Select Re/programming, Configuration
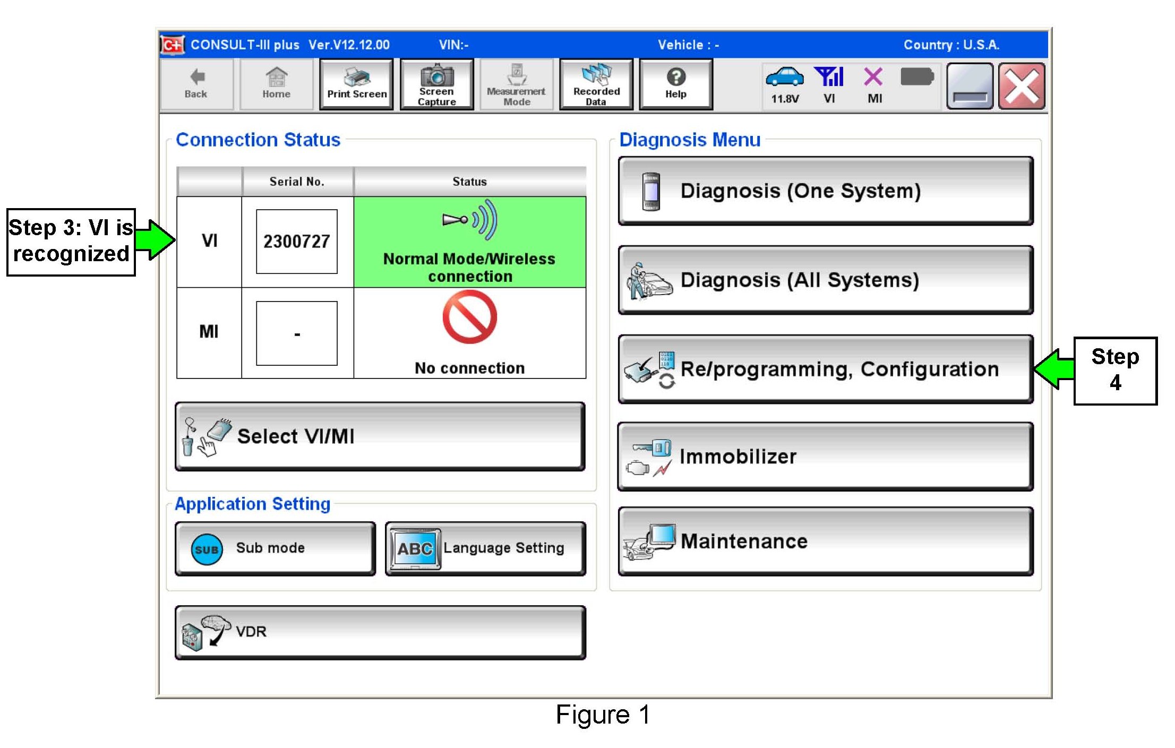Viewport: 1175px width, 748px height. point(825,369)
